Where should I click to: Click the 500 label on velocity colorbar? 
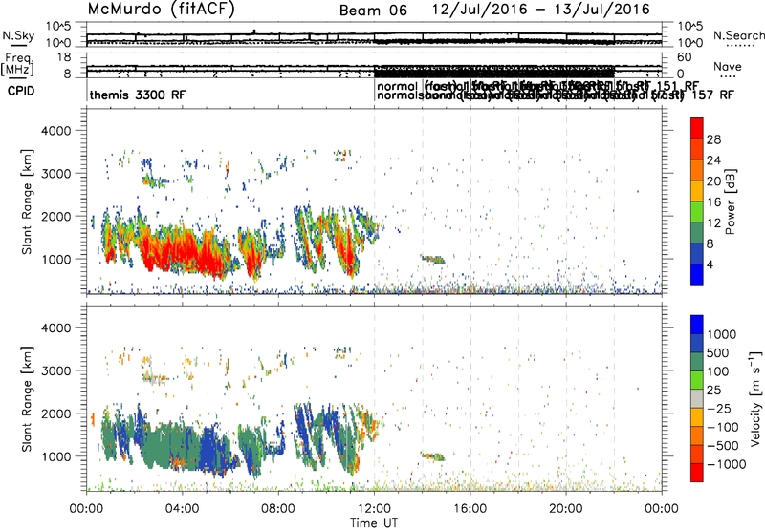pyautogui.click(x=718, y=353)
